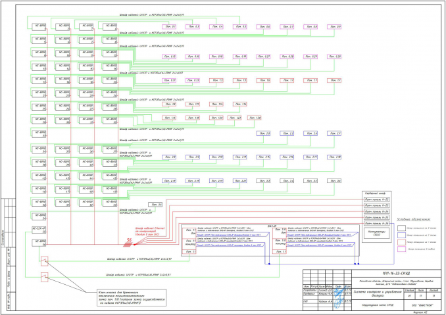This screenshot has width=446, height=315.
Task: Click patch panel И-24 box
Action: (377, 212)
